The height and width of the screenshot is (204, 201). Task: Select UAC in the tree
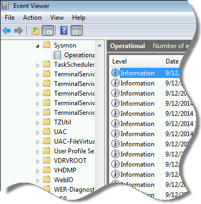pyautogui.click(x=60, y=132)
